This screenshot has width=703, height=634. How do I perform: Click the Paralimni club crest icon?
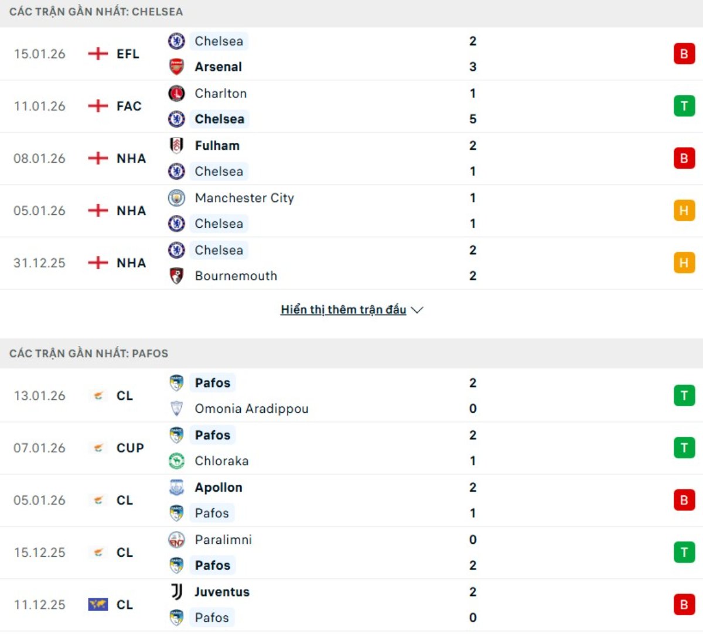[x=176, y=540]
